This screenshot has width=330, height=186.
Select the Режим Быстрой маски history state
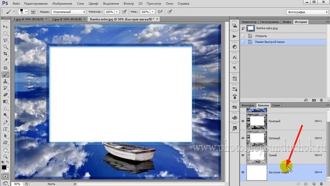click(x=283, y=42)
